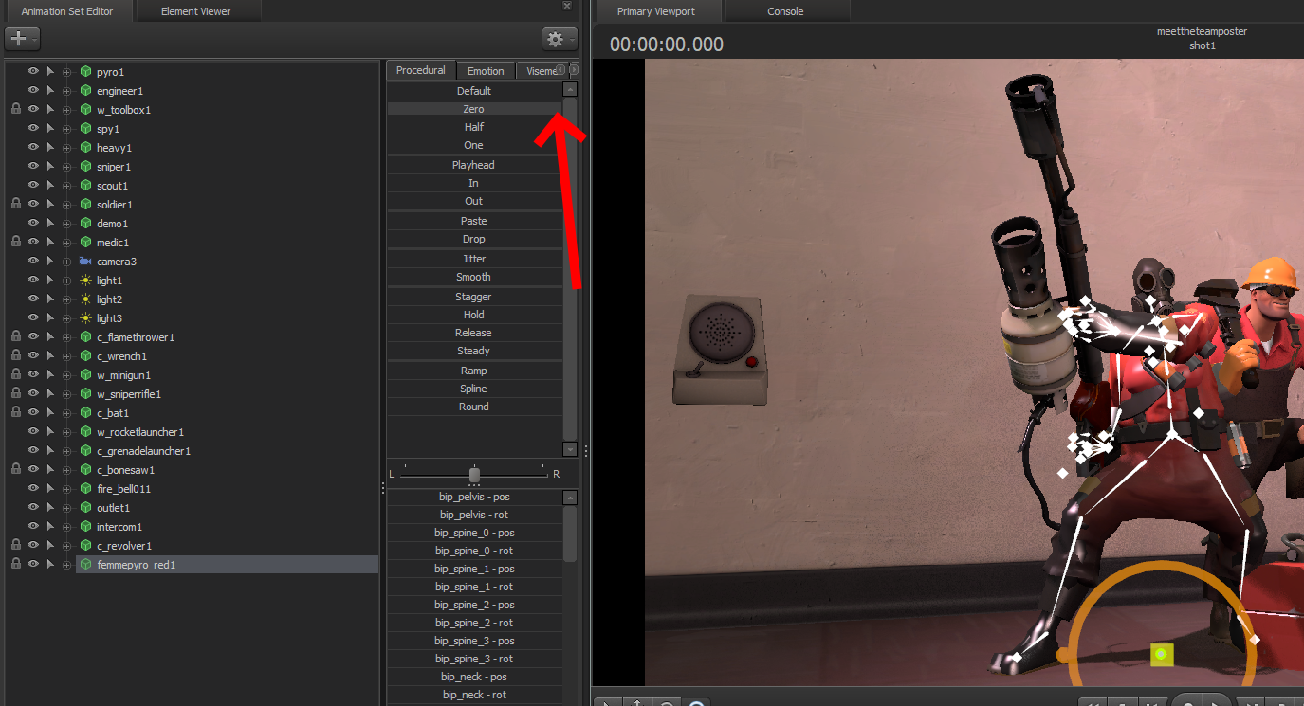Screen dimensions: 1304x706
Task: Open the gear settings menu
Action: pos(560,39)
